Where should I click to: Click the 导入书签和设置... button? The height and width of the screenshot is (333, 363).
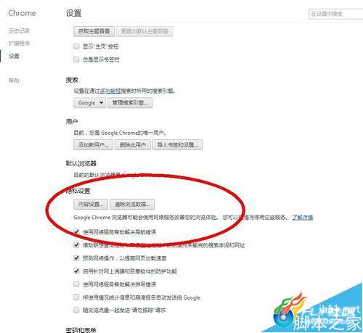pyautogui.click(x=177, y=145)
